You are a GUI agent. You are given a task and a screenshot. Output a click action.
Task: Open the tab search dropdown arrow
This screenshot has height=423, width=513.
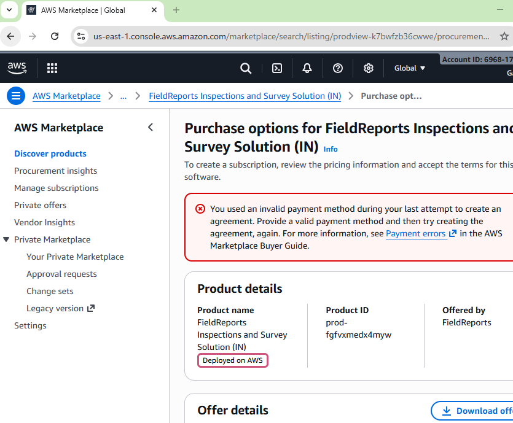(9, 10)
